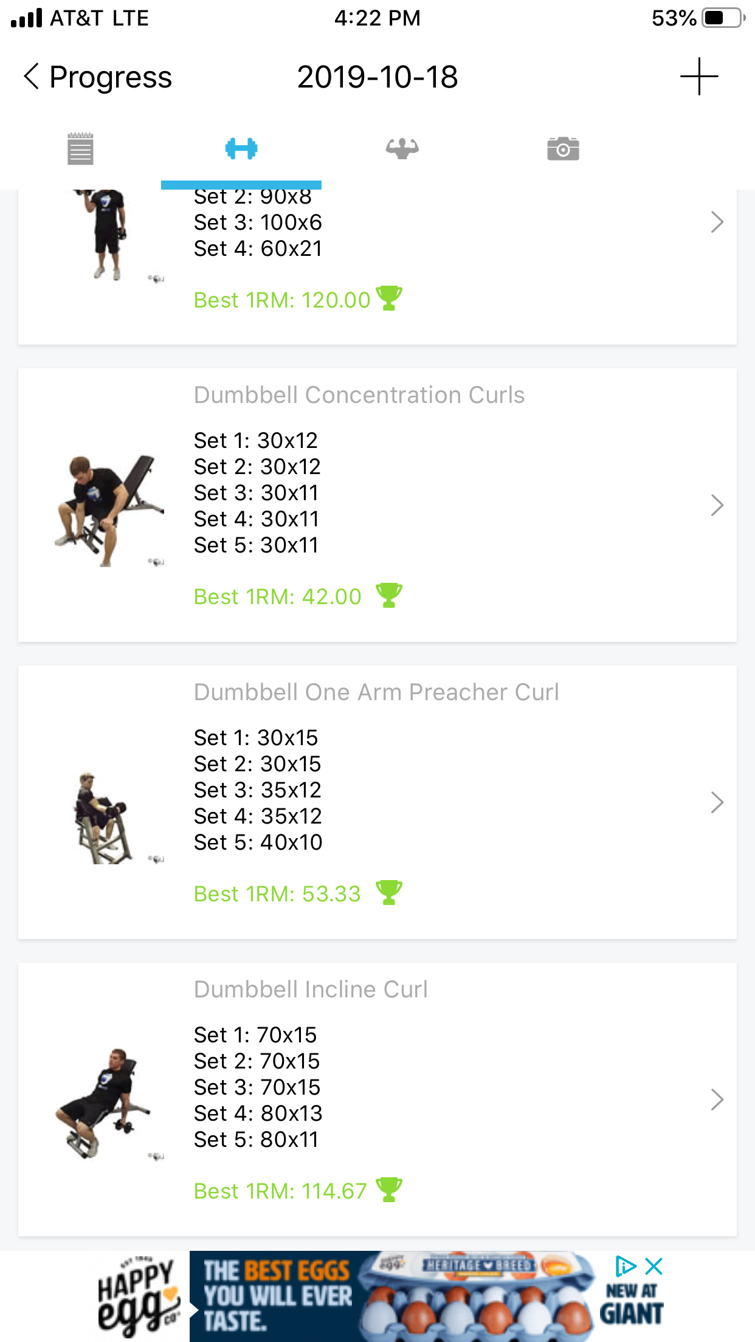Go back to Progress screen
The height and width of the screenshot is (1342, 755).
(x=97, y=77)
